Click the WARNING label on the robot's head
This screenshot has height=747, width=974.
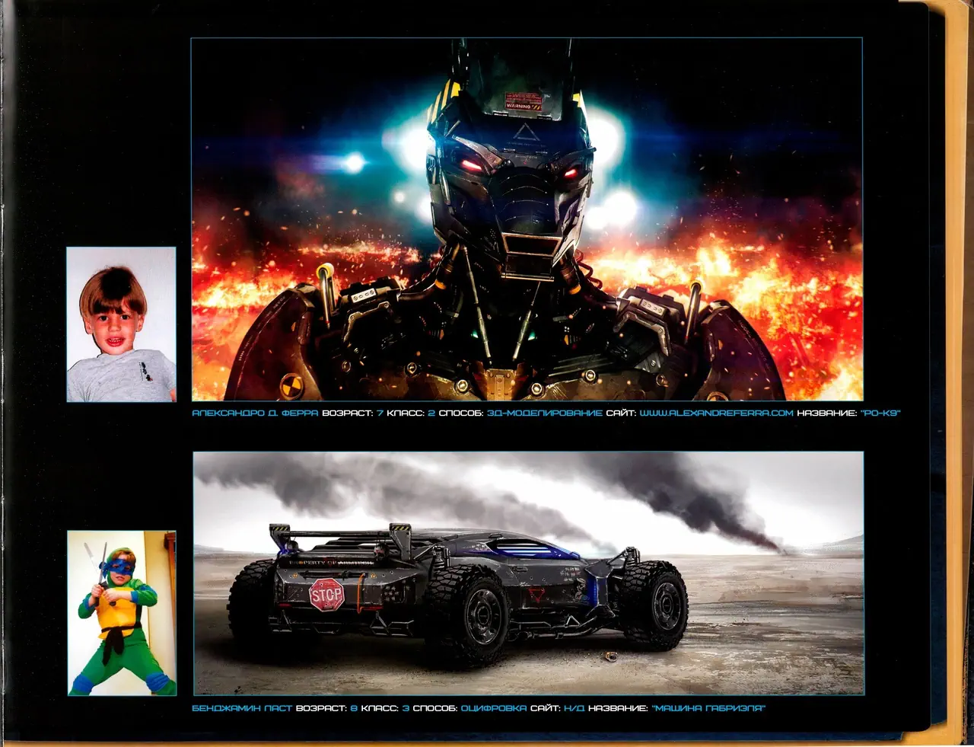524,101
